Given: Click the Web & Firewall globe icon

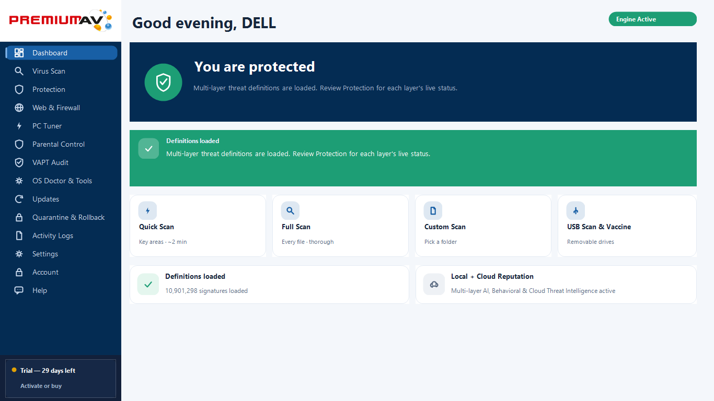Looking at the screenshot, I should pos(19,108).
